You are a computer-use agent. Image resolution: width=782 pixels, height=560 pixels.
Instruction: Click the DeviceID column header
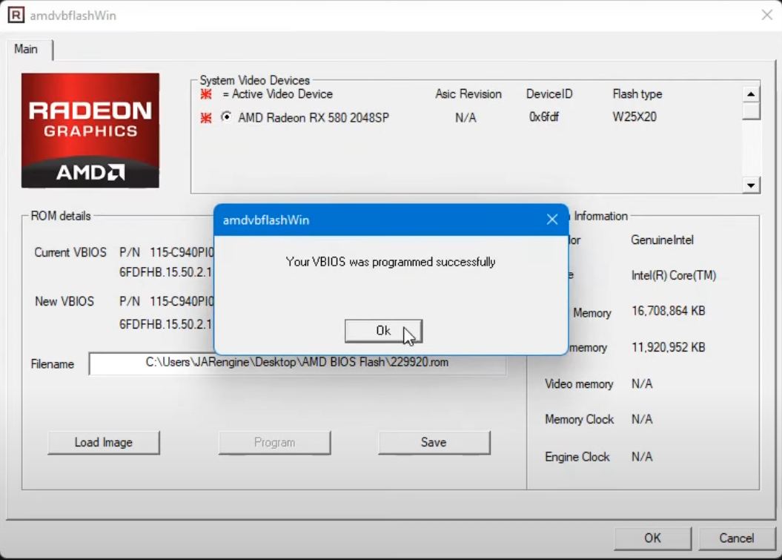(x=549, y=94)
